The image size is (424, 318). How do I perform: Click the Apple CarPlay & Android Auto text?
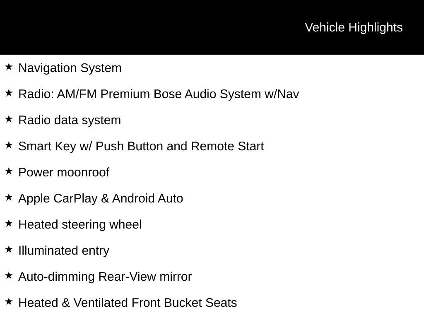(101, 198)
